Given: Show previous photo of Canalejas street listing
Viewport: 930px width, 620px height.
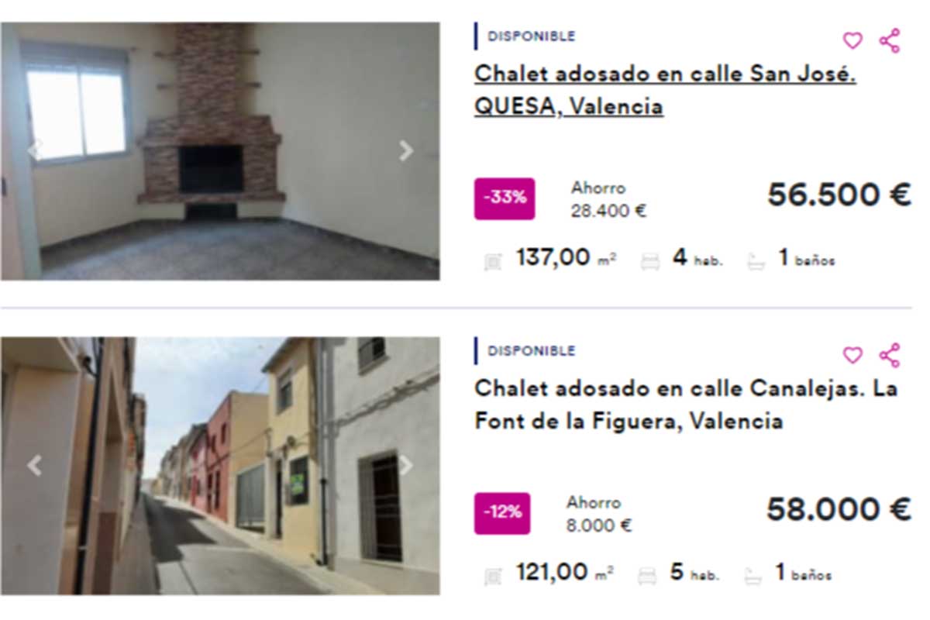Looking at the screenshot, I should tap(34, 465).
